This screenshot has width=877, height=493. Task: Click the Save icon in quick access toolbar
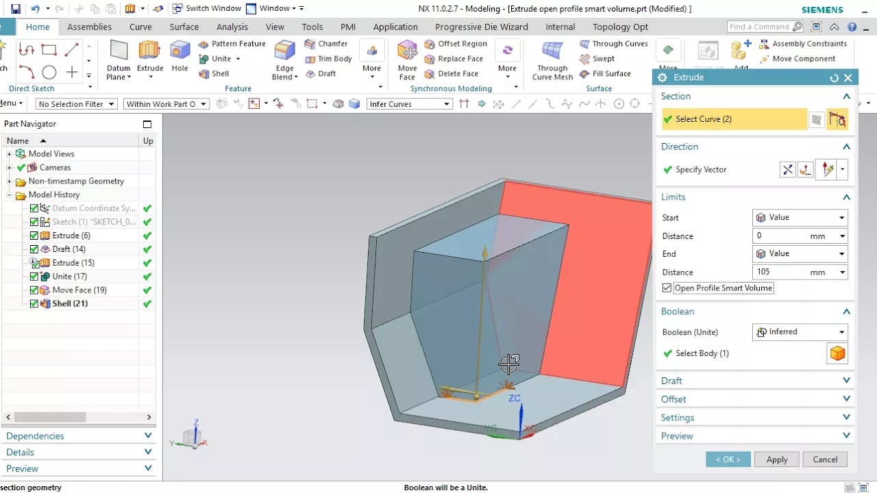(x=15, y=9)
